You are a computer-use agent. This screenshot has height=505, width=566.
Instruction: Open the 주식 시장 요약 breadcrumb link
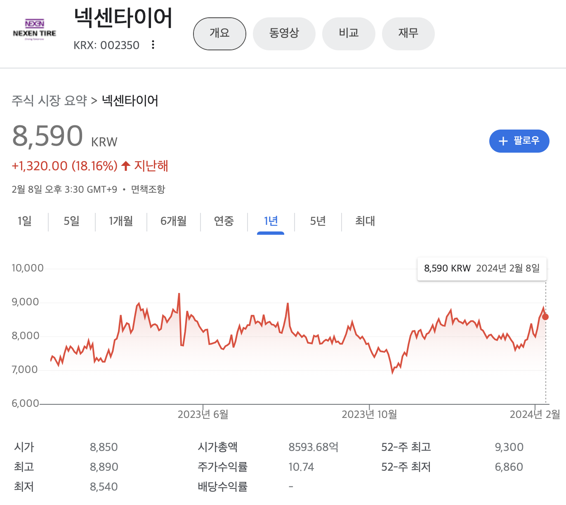(50, 100)
